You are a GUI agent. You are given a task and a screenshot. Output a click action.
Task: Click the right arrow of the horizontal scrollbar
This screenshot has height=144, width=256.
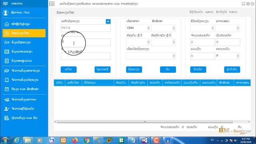click(x=249, y=122)
